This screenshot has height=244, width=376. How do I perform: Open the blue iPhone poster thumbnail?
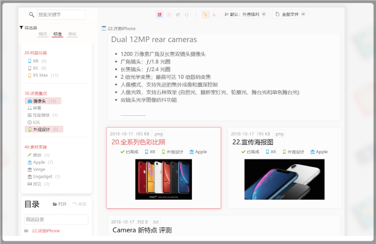coord(284,179)
